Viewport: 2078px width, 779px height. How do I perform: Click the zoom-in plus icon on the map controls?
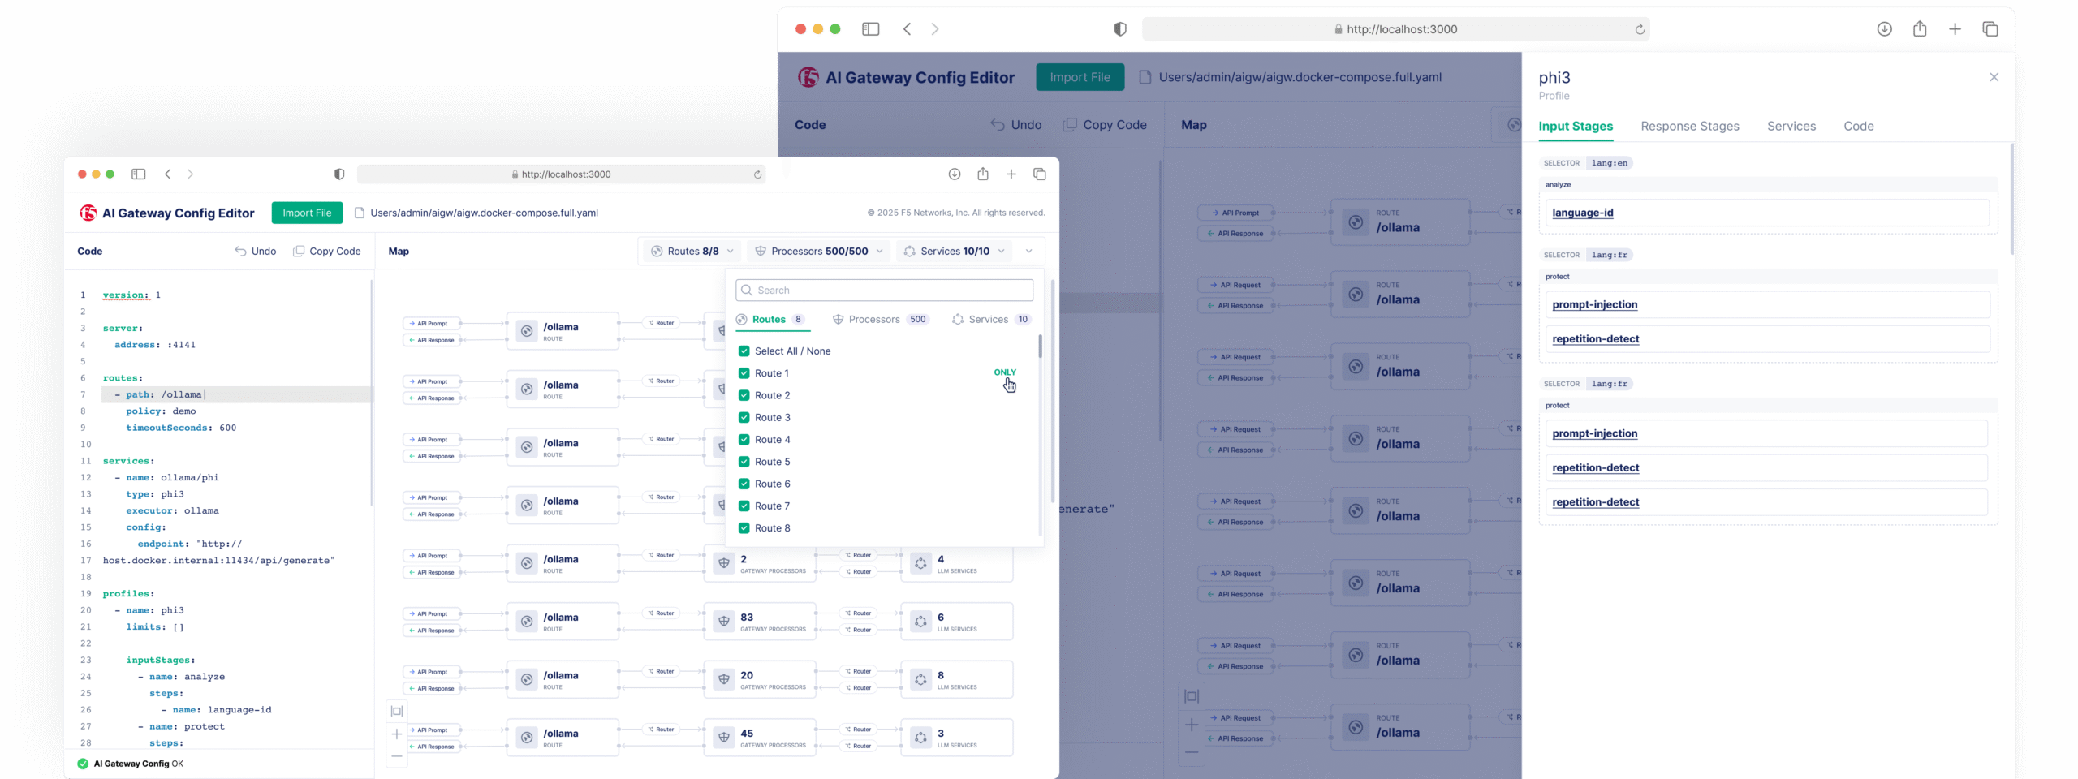click(397, 733)
